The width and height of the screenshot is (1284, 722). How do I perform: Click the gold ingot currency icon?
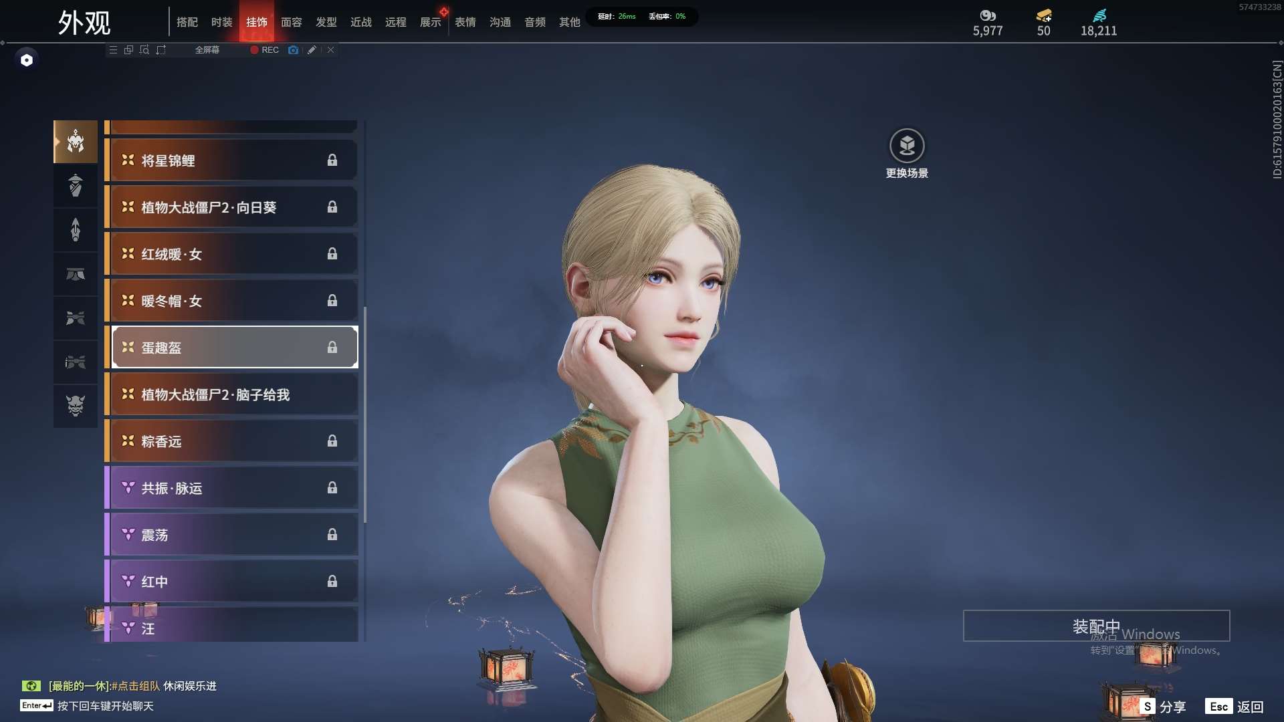click(1043, 15)
